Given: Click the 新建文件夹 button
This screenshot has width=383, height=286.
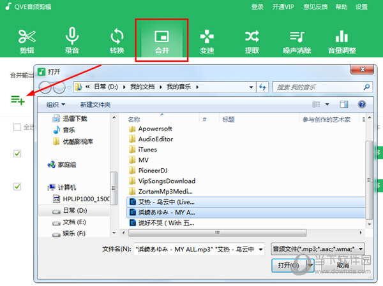Looking at the screenshot, I should (x=95, y=104).
